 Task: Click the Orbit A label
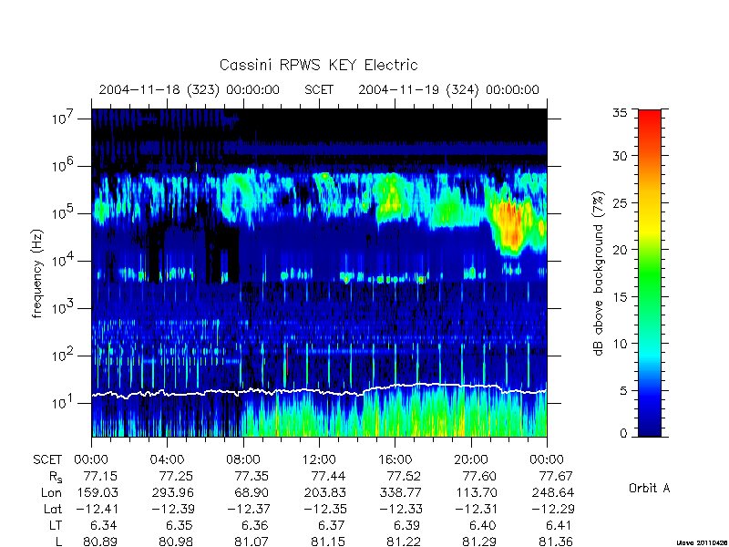point(649,488)
